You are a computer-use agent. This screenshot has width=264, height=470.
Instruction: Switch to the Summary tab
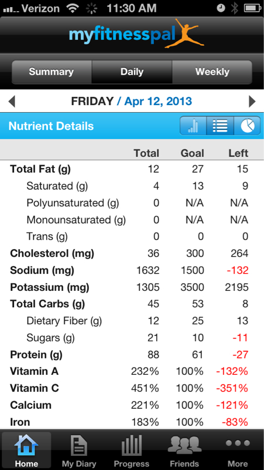[52, 72]
